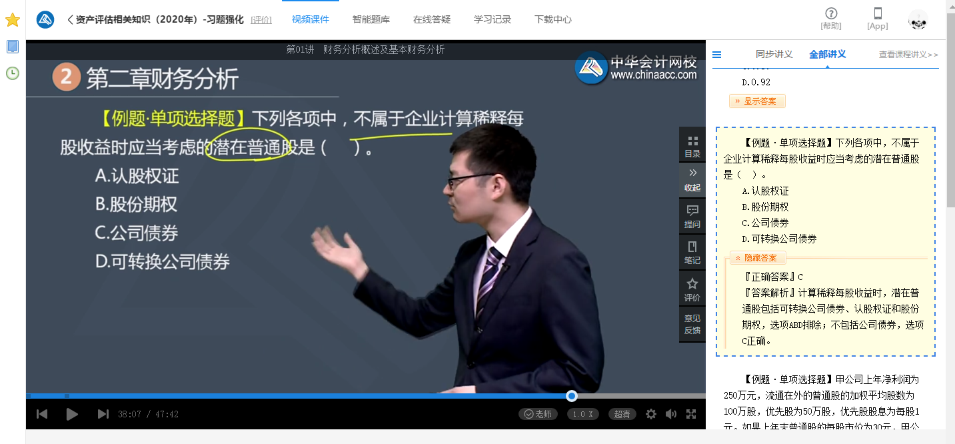Enter fullscreen video mode
This screenshot has width=955, height=444.
pyautogui.click(x=691, y=414)
